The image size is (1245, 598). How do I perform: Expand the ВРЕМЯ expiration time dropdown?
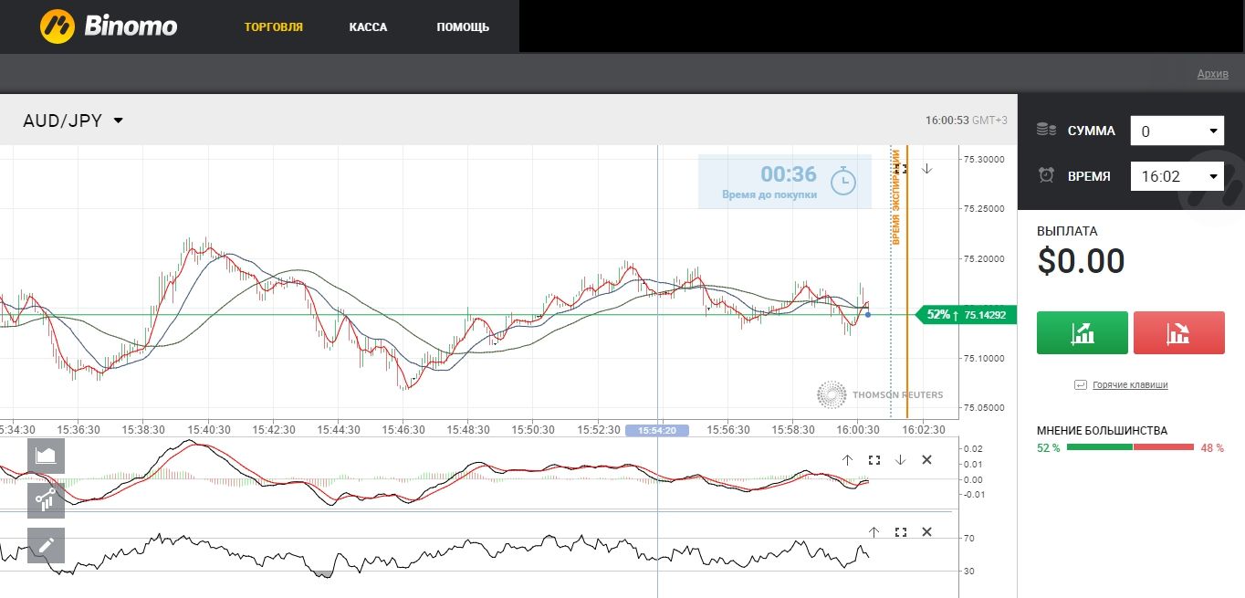pos(1177,175)
